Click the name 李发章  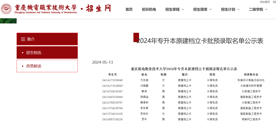(144, 108)
